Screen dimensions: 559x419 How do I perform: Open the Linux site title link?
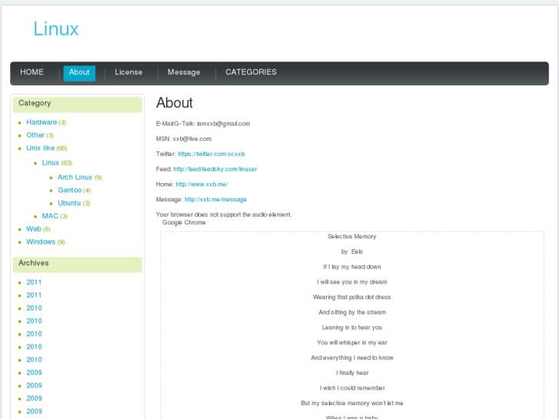pyautogui.click(x=56, y=29)
